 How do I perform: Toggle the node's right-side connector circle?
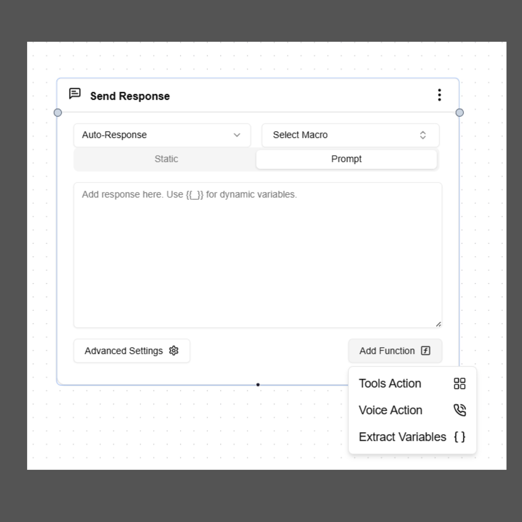coord(459,113)
